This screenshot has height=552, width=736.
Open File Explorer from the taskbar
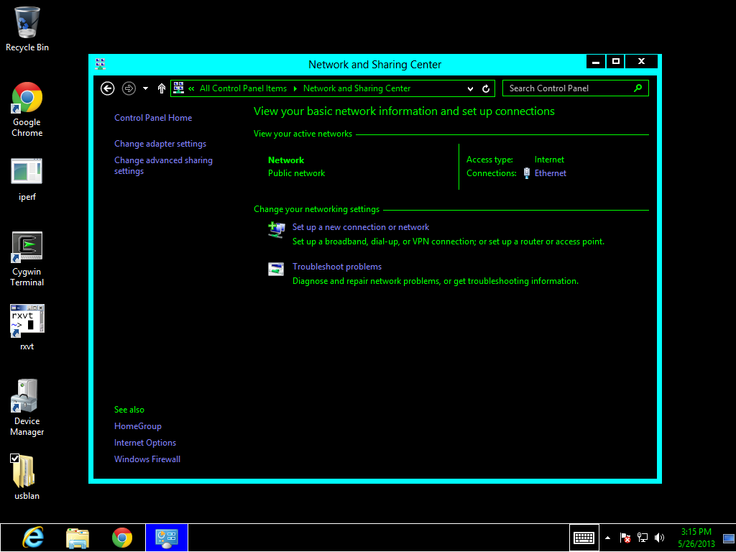[78, 538]
